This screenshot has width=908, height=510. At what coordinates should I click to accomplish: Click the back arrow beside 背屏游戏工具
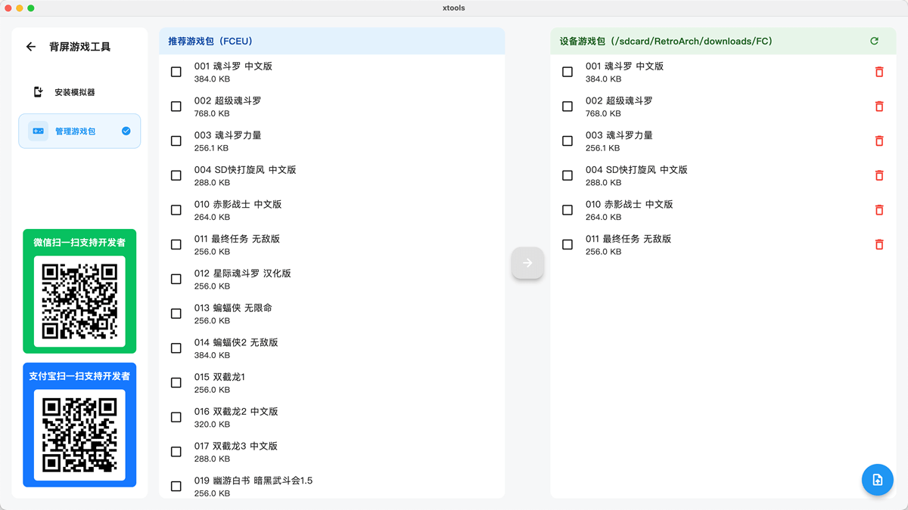pyautogui.click(x=31, y=47)
